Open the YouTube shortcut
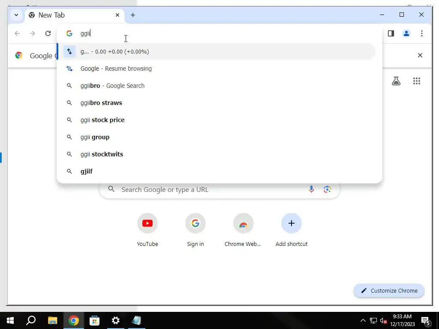Screen dimensions: 439x329 147,230
